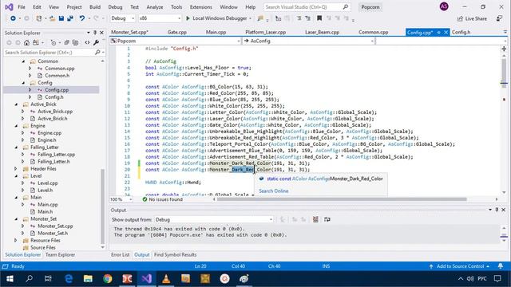Click the editor horizontal scrollbar
511x287 pixels.
(342, 199)
